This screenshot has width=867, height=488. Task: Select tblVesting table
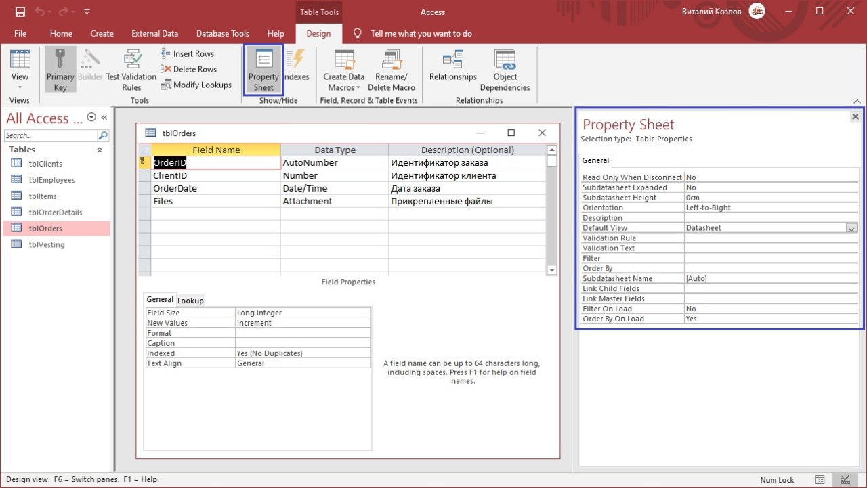[x=56, y=244]
